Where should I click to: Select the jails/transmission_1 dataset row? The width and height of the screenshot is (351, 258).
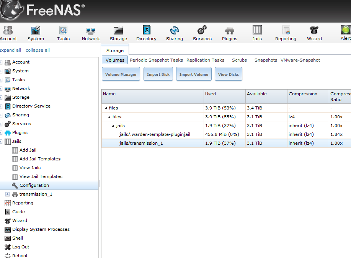pos(226,143)
